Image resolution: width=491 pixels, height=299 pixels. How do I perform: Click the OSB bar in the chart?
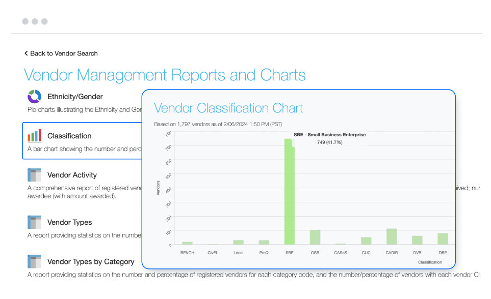click(315, 237)
